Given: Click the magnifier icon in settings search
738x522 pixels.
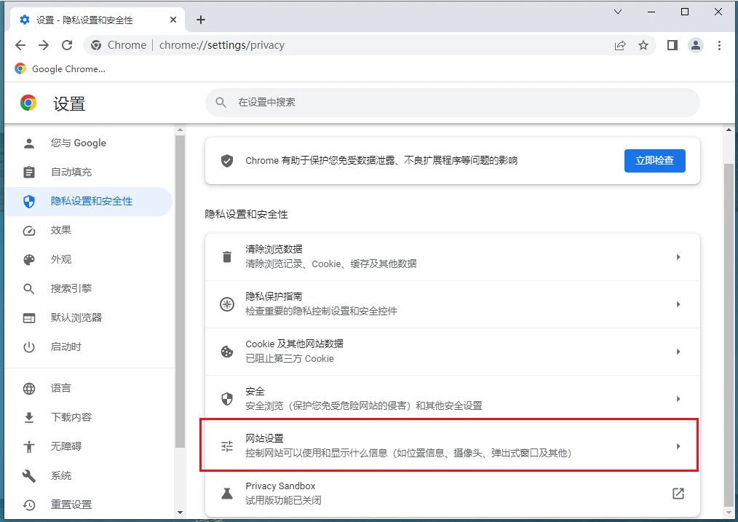Looking at the screenshot, I should click(221, 103).
